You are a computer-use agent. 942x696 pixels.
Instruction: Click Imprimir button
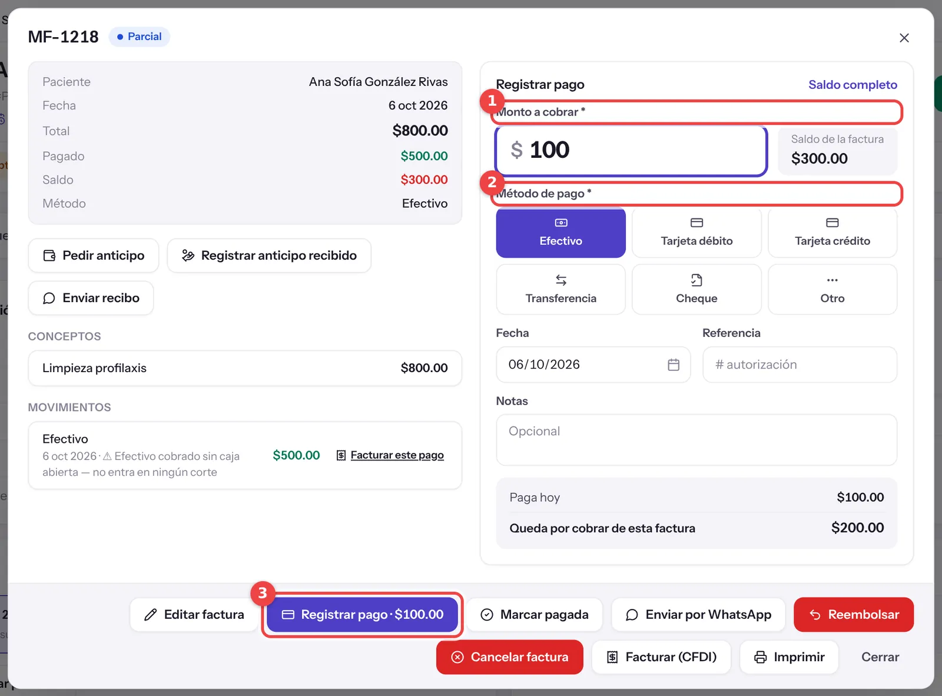tap(789, 657)
